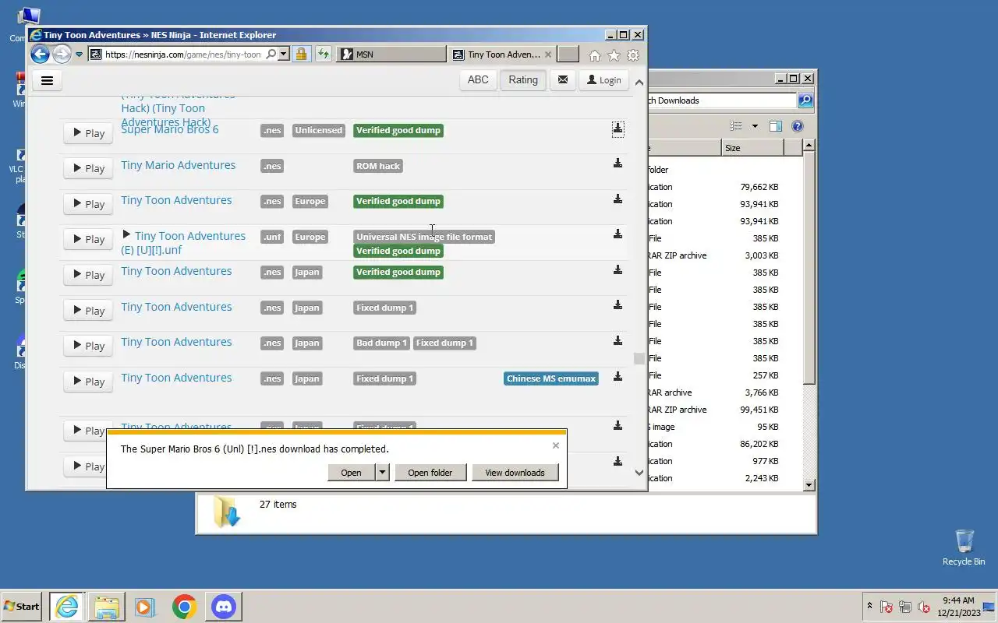Open the recent pages dropdown beside Forward
This screenshot has height=623, width=998.
[79, 55]
